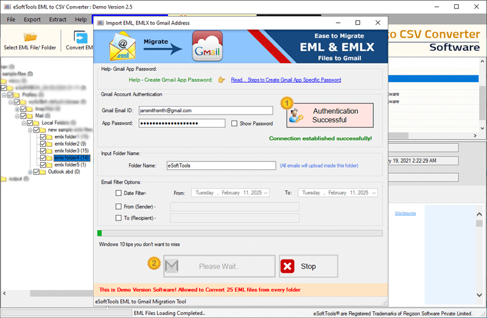Click the tree panel scroll left arrow

point(4,293)
